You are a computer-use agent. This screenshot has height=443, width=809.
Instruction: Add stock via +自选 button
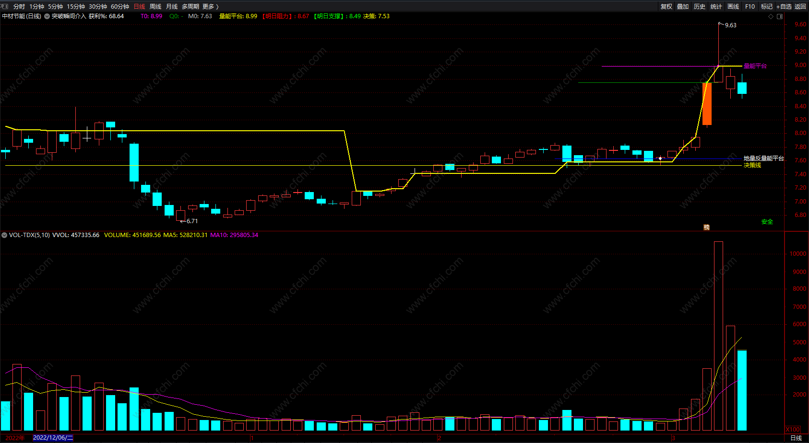pos(784,6)
